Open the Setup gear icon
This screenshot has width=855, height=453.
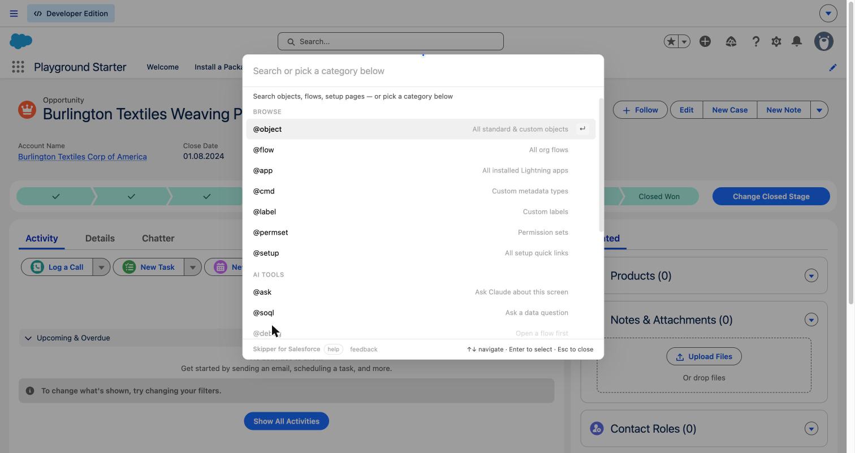click(776, 41)
